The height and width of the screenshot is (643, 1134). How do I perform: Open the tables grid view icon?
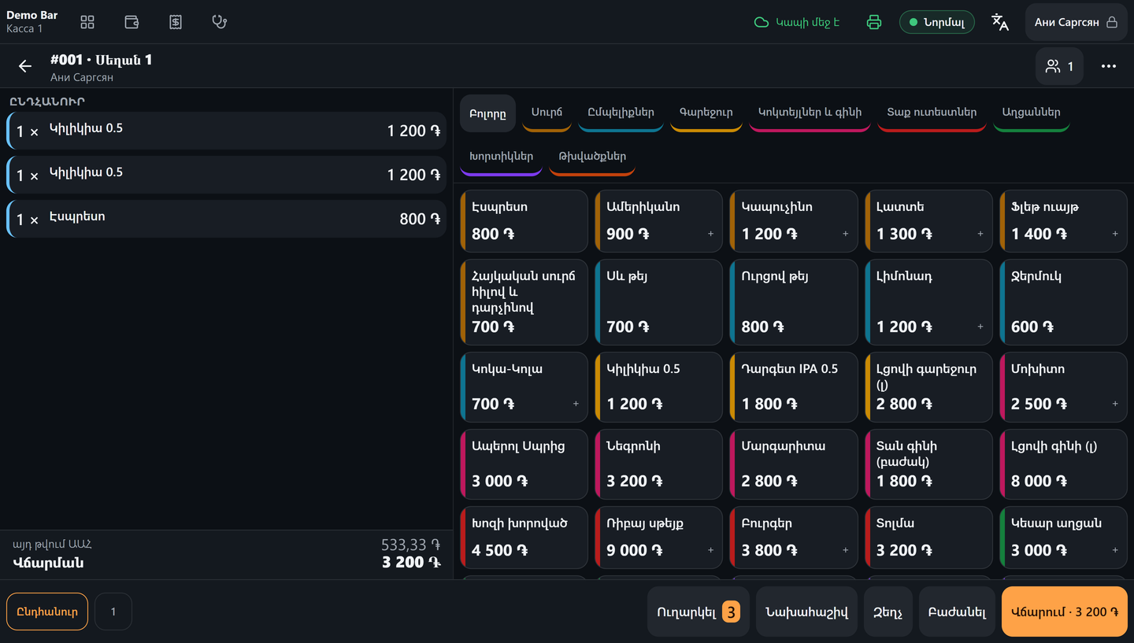click(x=87, y=22)
